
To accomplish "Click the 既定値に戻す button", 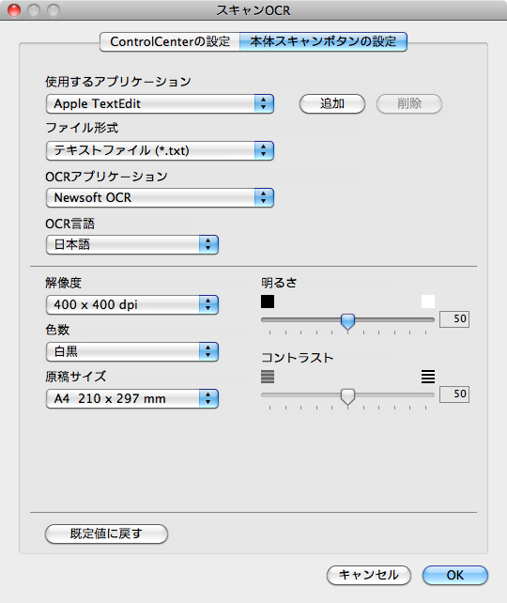I will pyautogui.click(x=106, y=533).
